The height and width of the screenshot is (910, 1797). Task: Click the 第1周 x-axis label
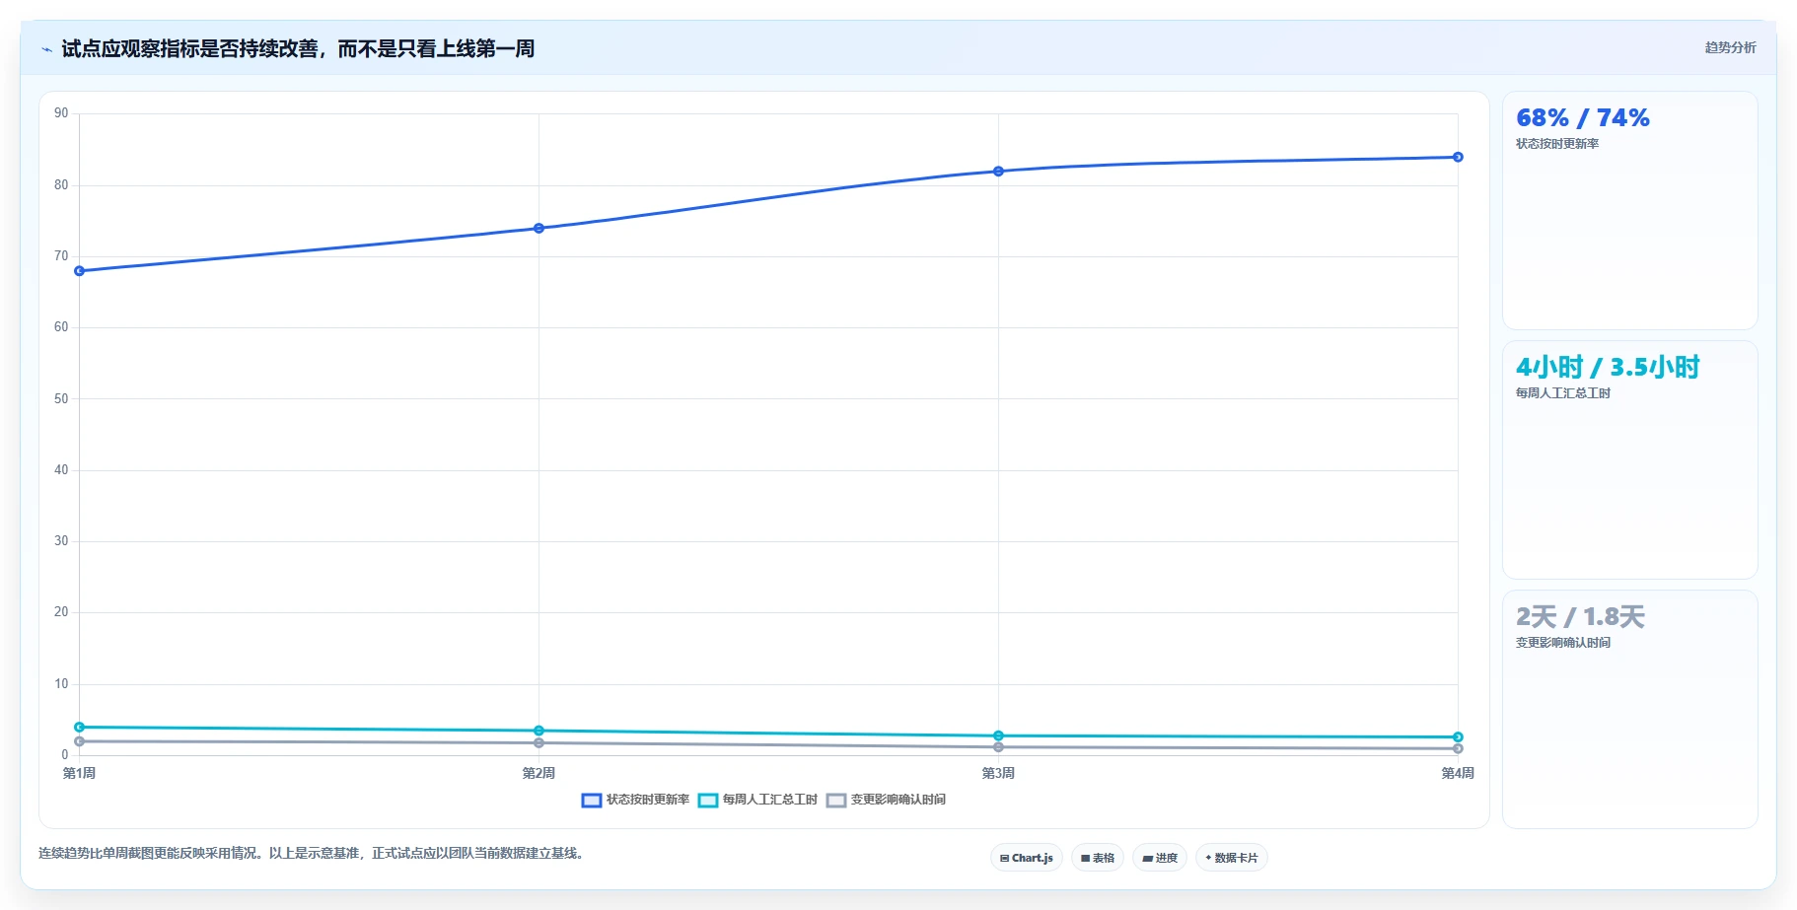coord(79,773)
